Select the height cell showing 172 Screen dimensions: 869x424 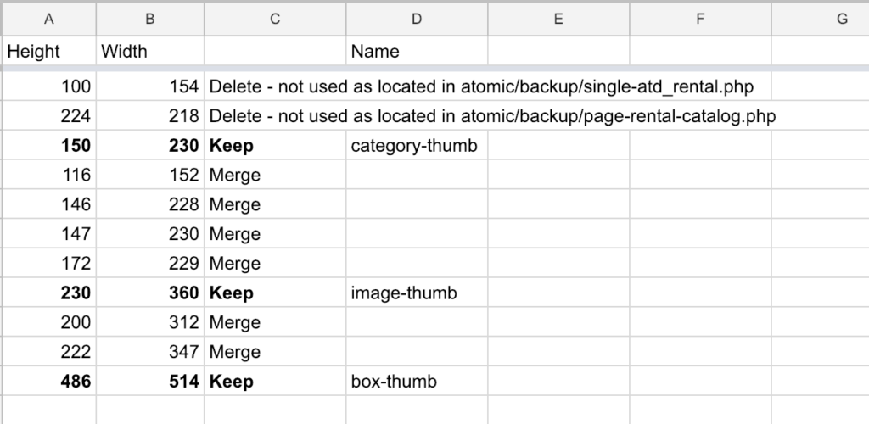click(48, 263)
